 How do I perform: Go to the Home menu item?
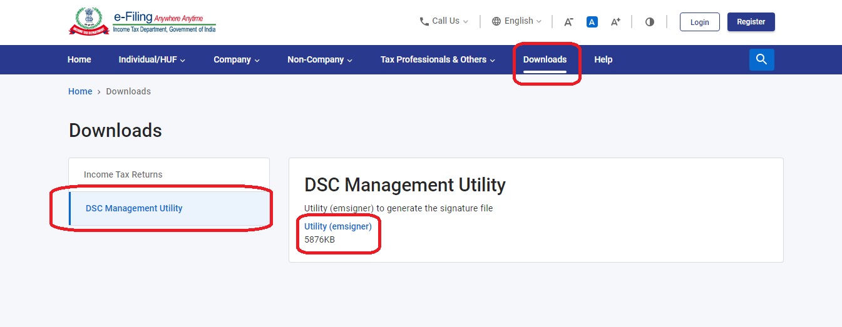tap(80, 59)
